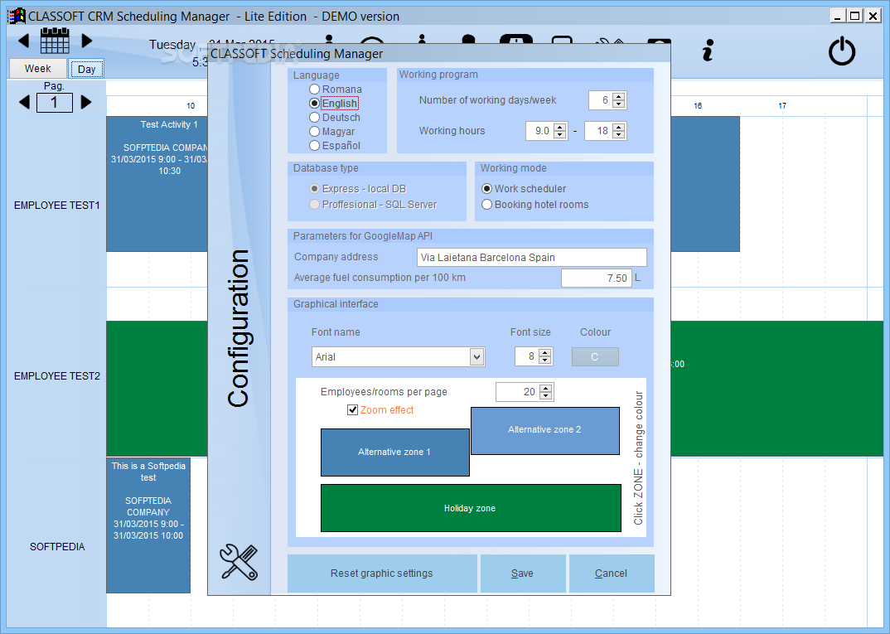Click the power/exit icon at top right

pos(842,51)
